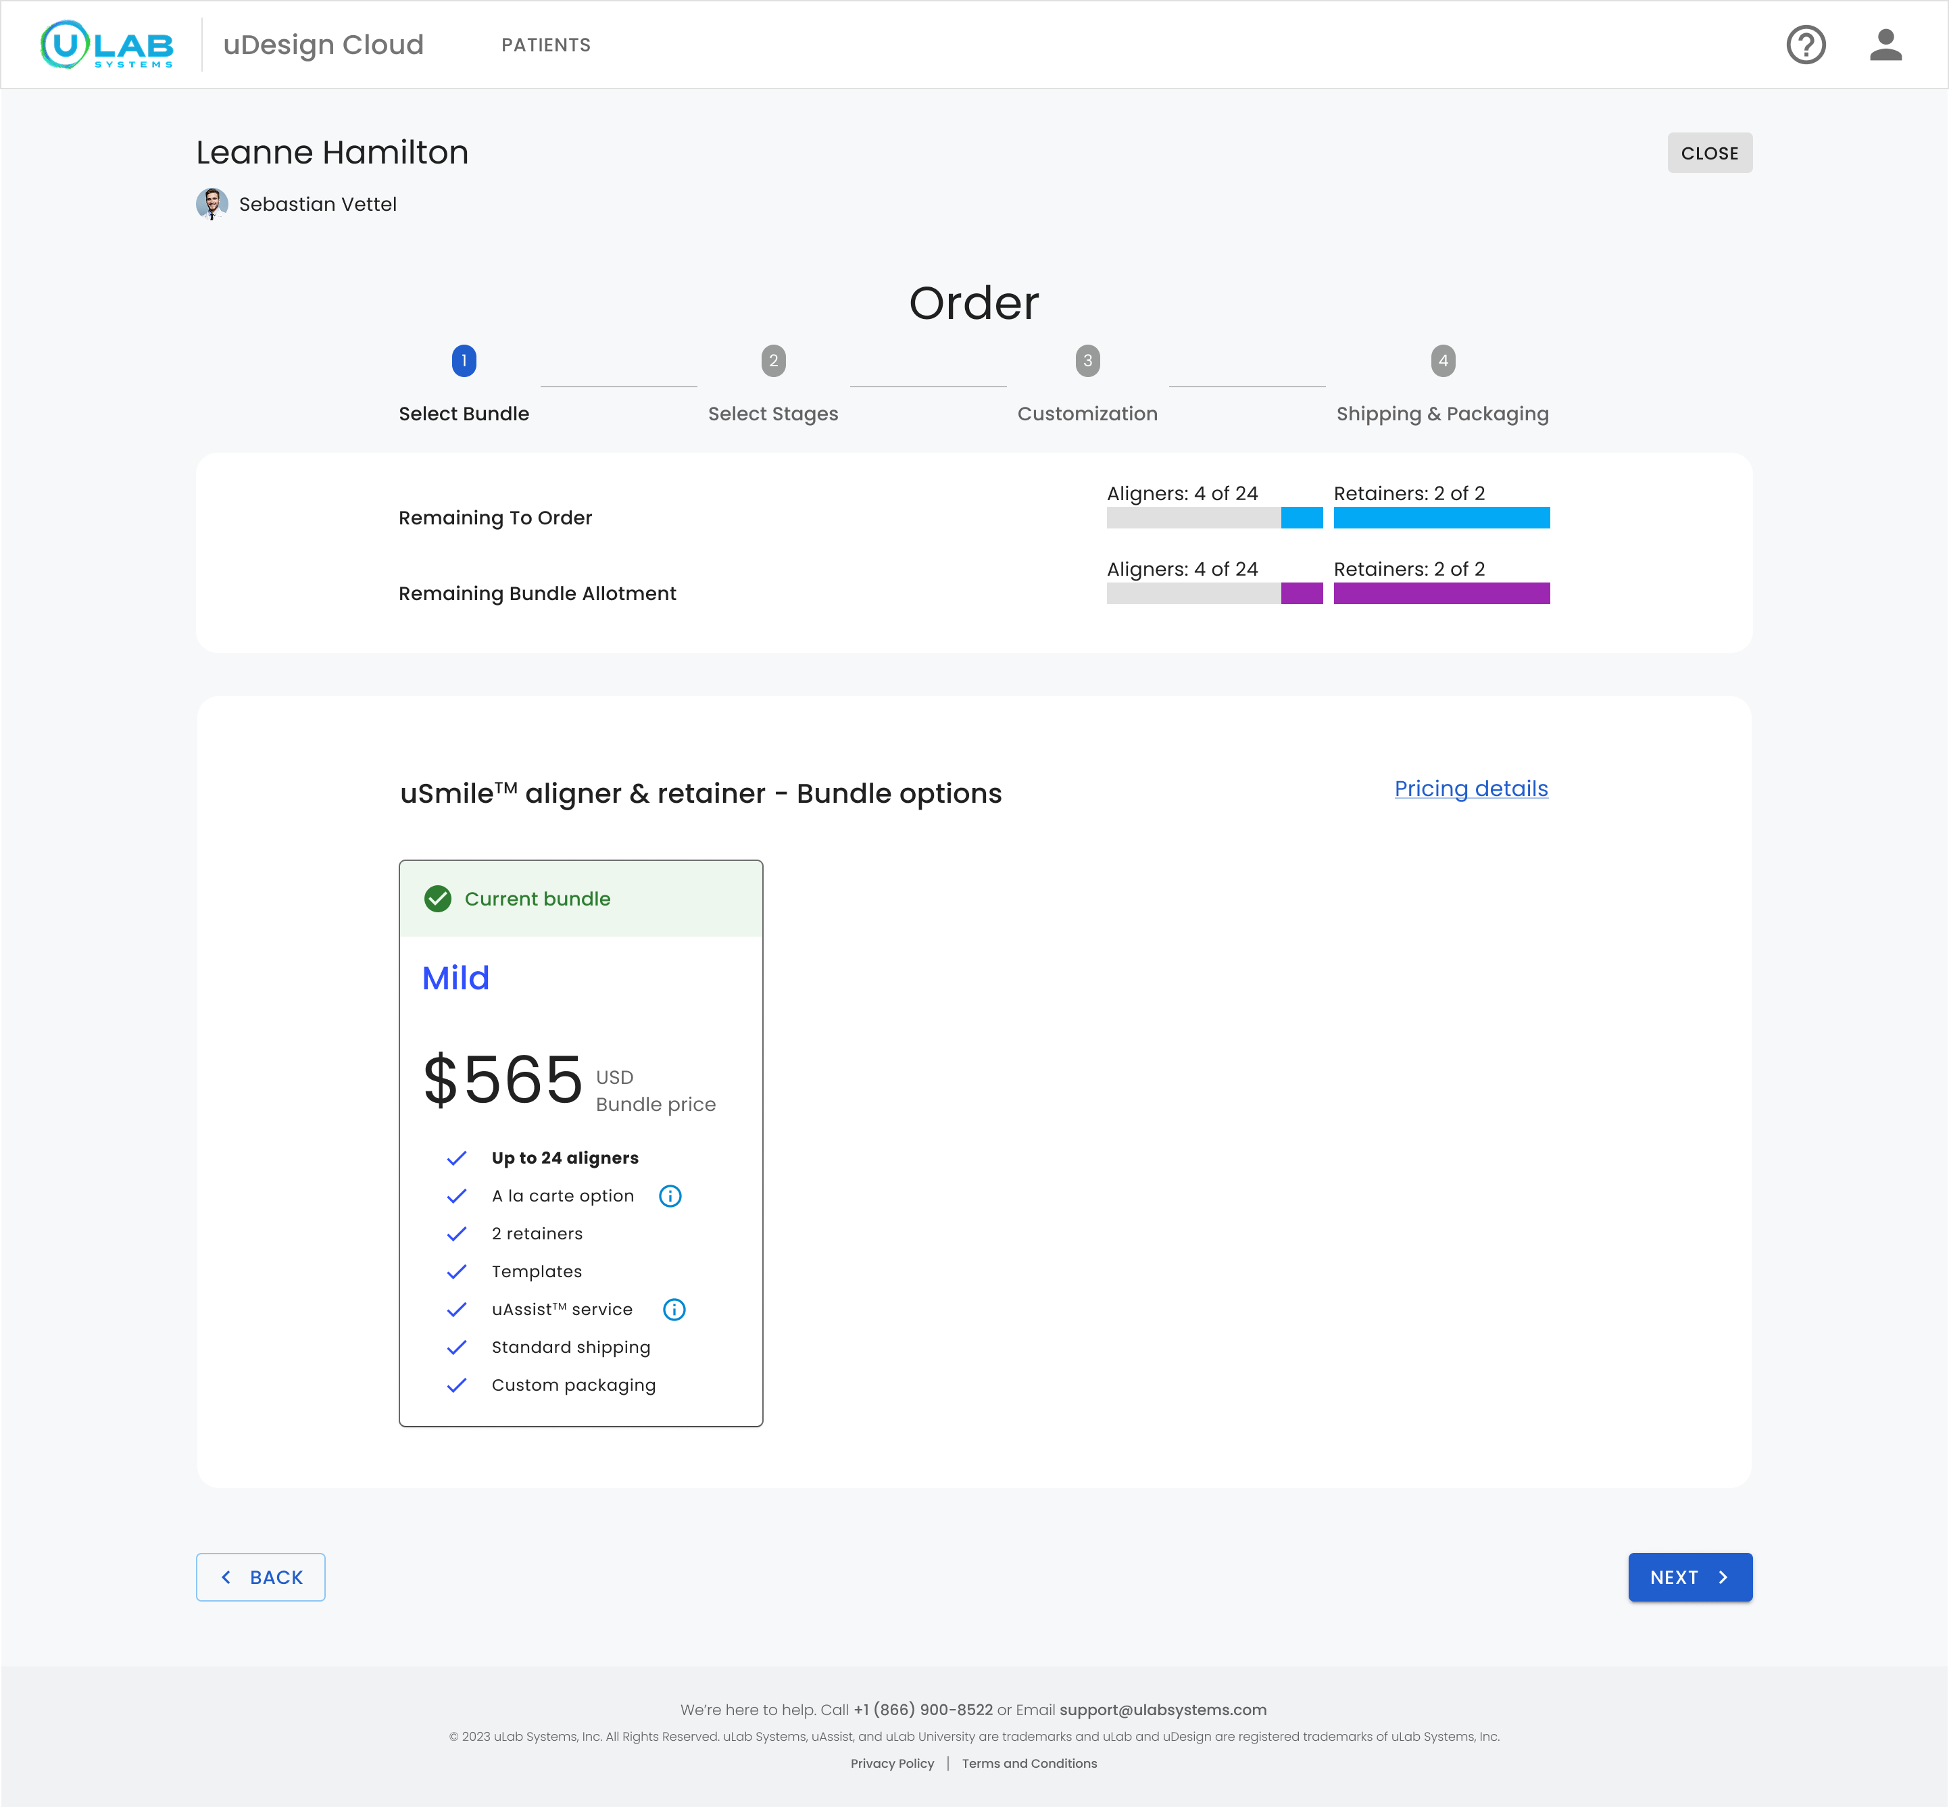Click the checkmark beside Custom packaging
This screenshot has height=1807, width=1949.
coord(457,1385)
